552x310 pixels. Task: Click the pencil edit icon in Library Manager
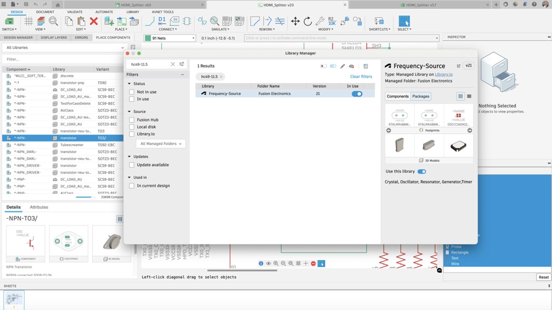tap(342, 66)
